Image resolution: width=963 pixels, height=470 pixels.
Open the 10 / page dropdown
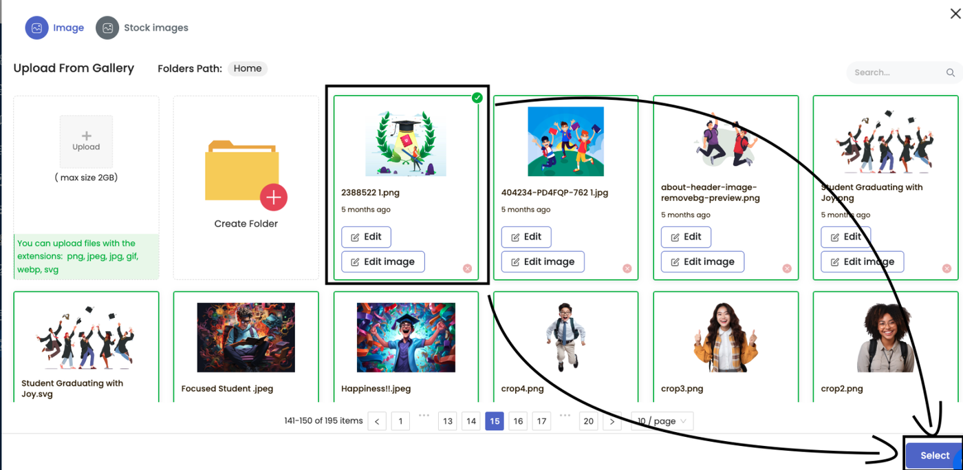[662, 421]
